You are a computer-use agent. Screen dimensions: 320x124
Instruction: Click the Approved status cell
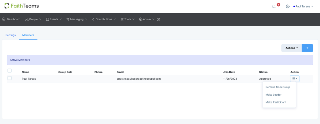(265, 78)
